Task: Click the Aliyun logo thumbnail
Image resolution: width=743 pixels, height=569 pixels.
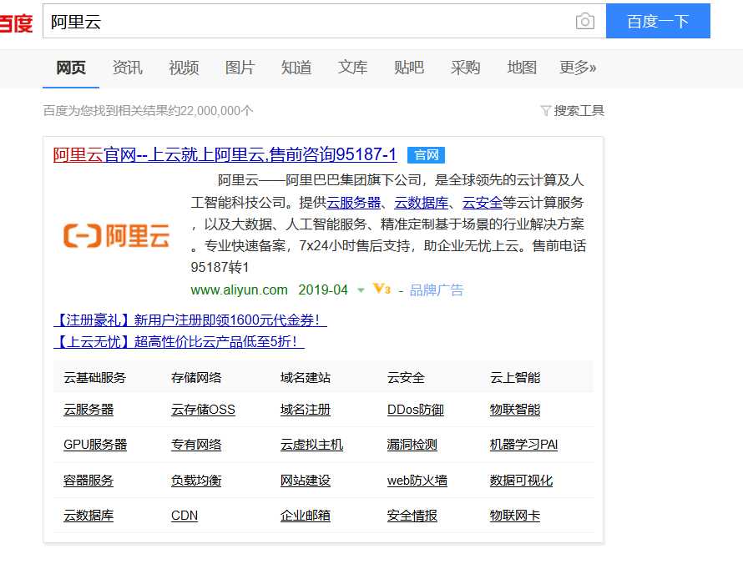Action: point(116,235)
